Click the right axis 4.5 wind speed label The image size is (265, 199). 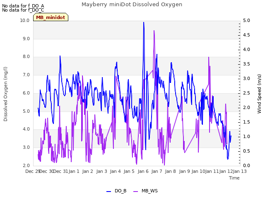tap(246, 35)
